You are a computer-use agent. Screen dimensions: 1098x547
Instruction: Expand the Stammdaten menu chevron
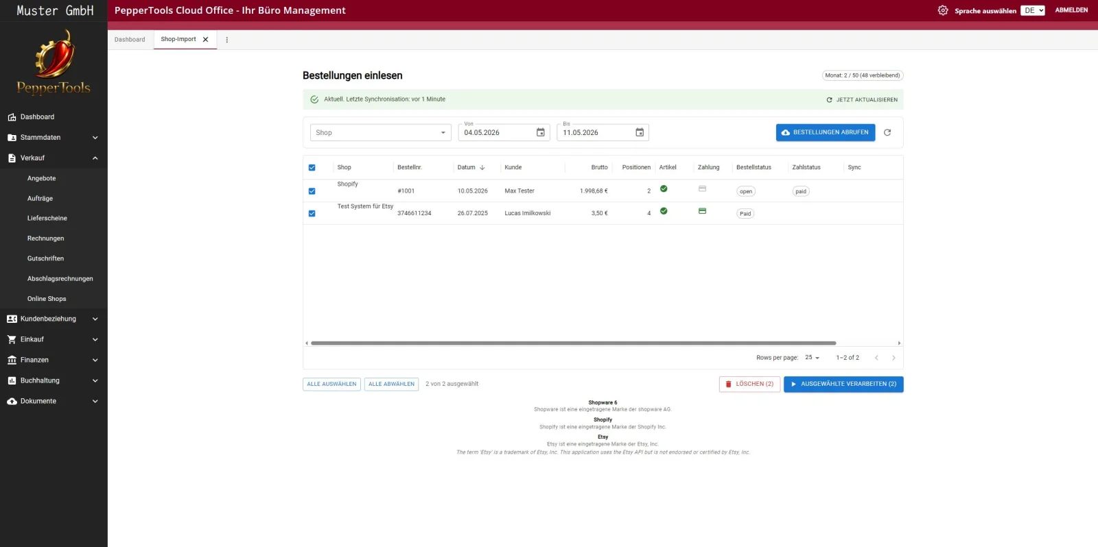tap(95, 138)
